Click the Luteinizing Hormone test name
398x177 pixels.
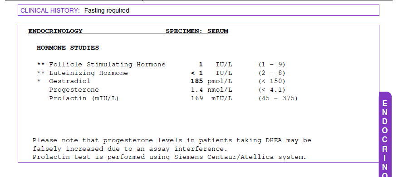click(88, 73)
